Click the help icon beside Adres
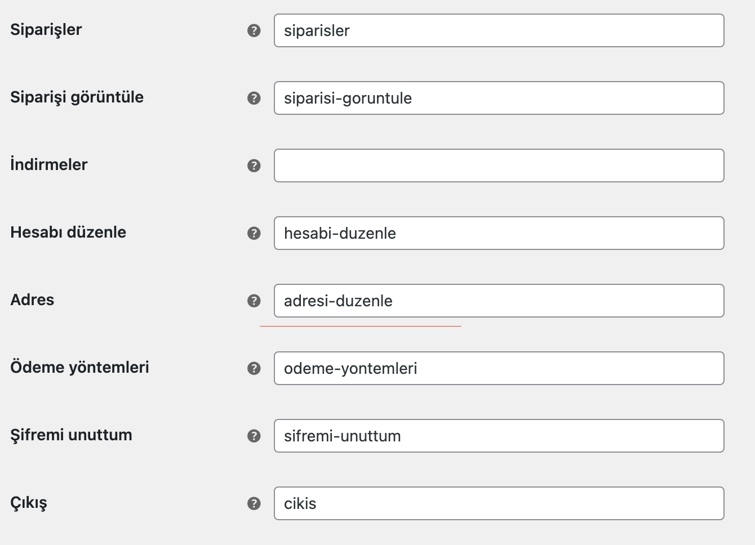The width and height of the screenshot is (755, 545). pyautogui.click(x=254, y=301)
